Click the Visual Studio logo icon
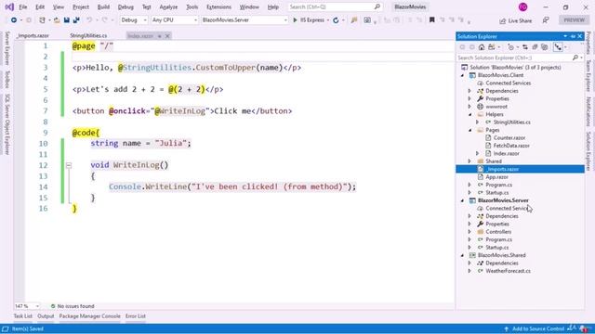The image size is (595, 334). click(x=8, y=6)
